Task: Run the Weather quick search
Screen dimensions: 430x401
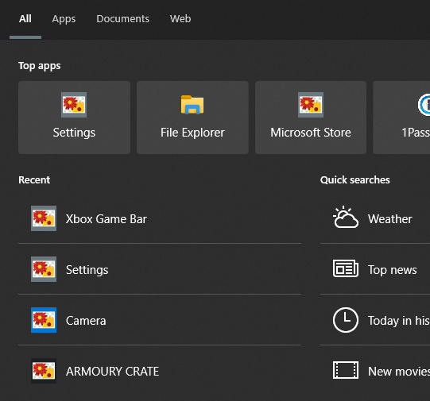Action: [375, 218]
